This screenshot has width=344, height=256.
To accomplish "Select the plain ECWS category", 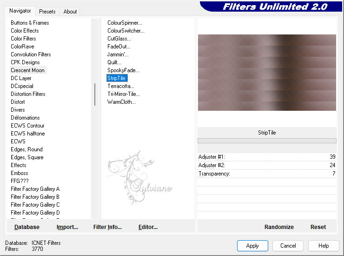I will [x=18, y=141].
